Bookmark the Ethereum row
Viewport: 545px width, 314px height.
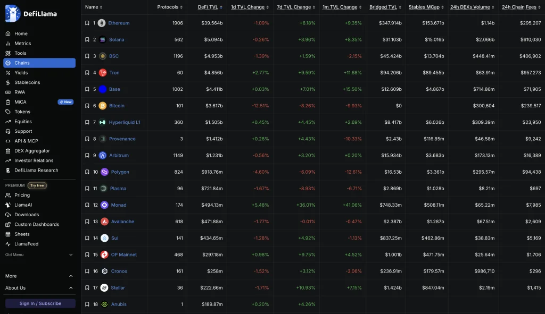click(87, 23)
